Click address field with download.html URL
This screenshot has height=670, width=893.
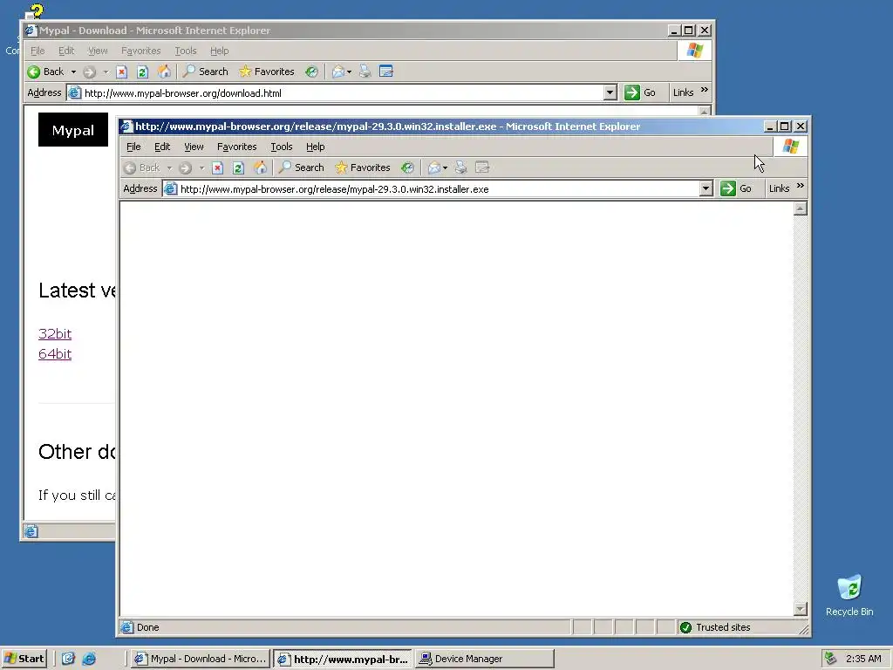336,92
